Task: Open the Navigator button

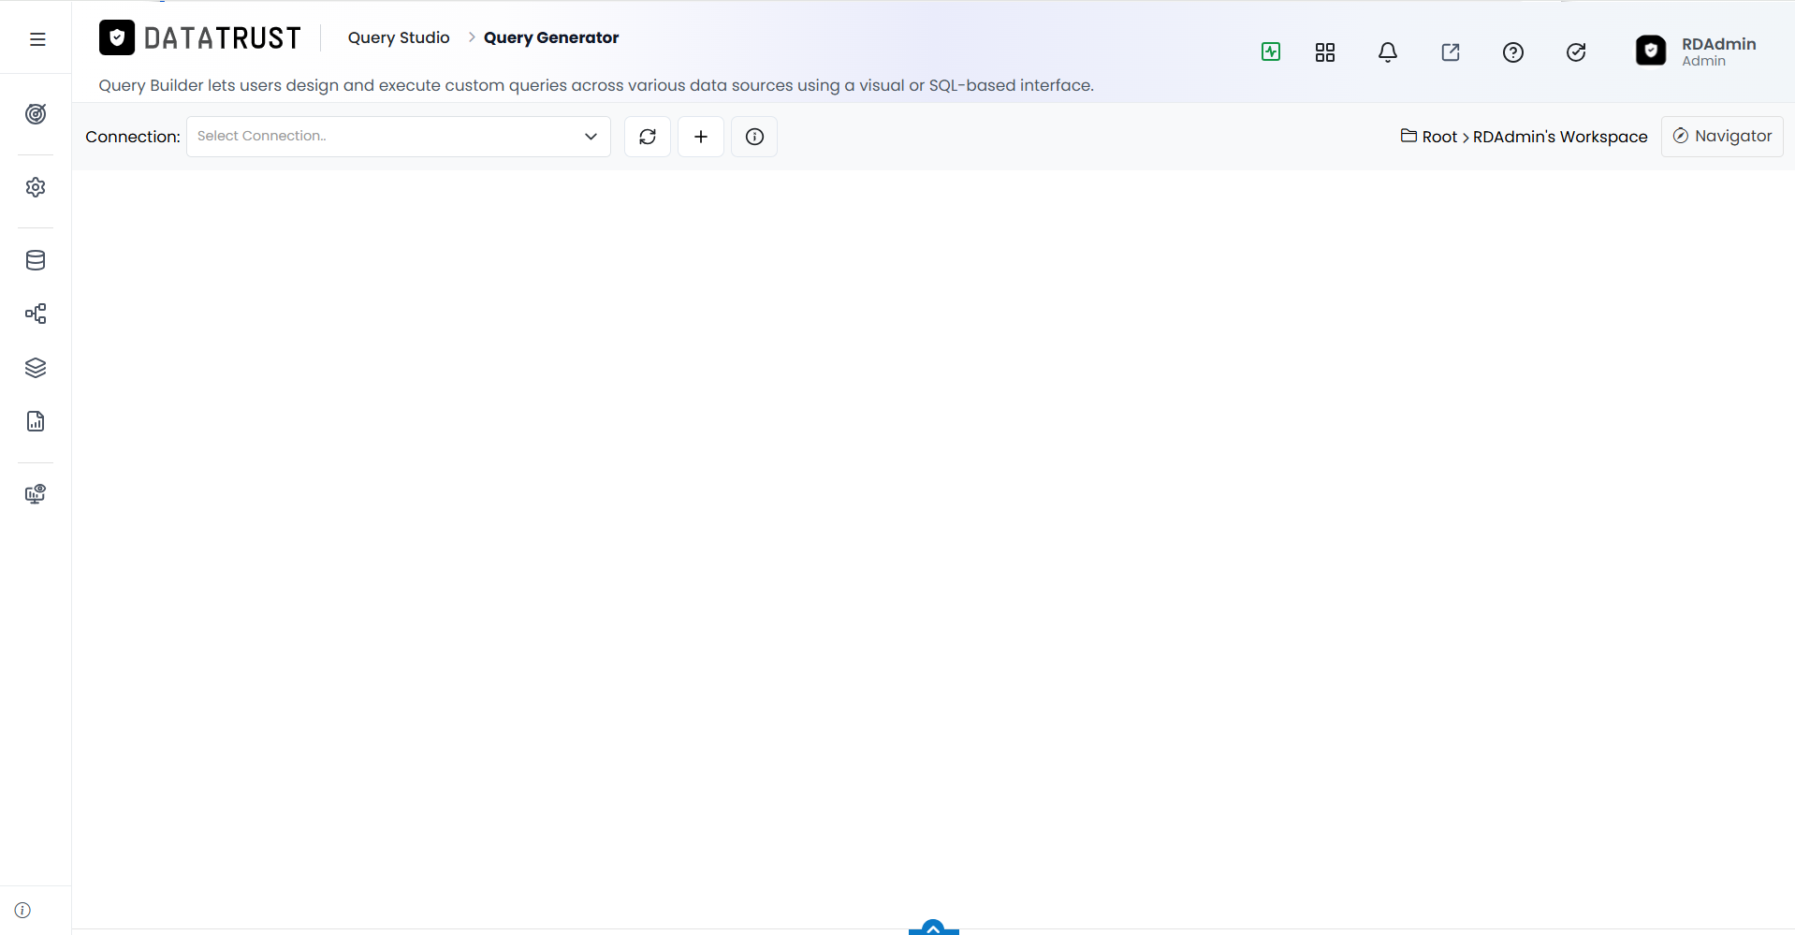Action: [1722, 137]
